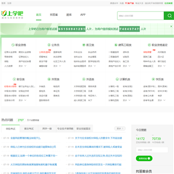
Task: Expand 更多 under 建筑工程类
Action: click(x=127, y=66)
